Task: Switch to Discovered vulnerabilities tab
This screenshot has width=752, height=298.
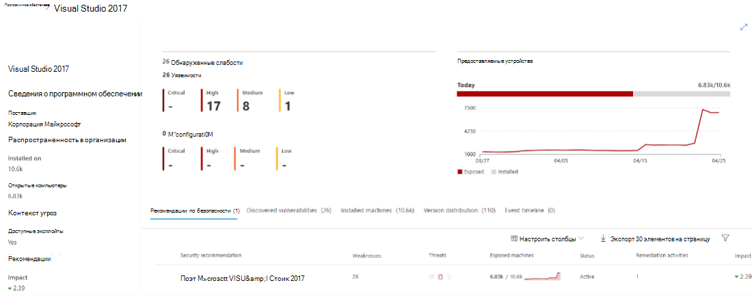Action: 288,211
